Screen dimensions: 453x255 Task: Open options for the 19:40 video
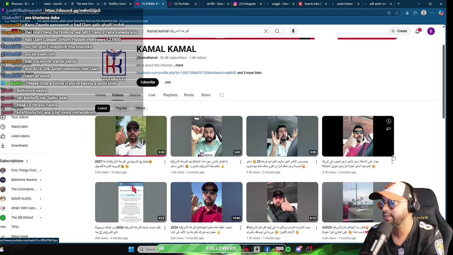click(x=240, y=228)
